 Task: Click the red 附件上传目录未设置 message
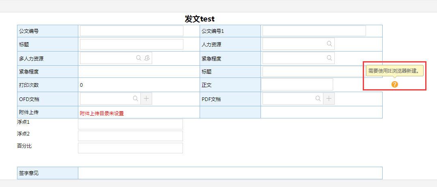pos(102,114)
